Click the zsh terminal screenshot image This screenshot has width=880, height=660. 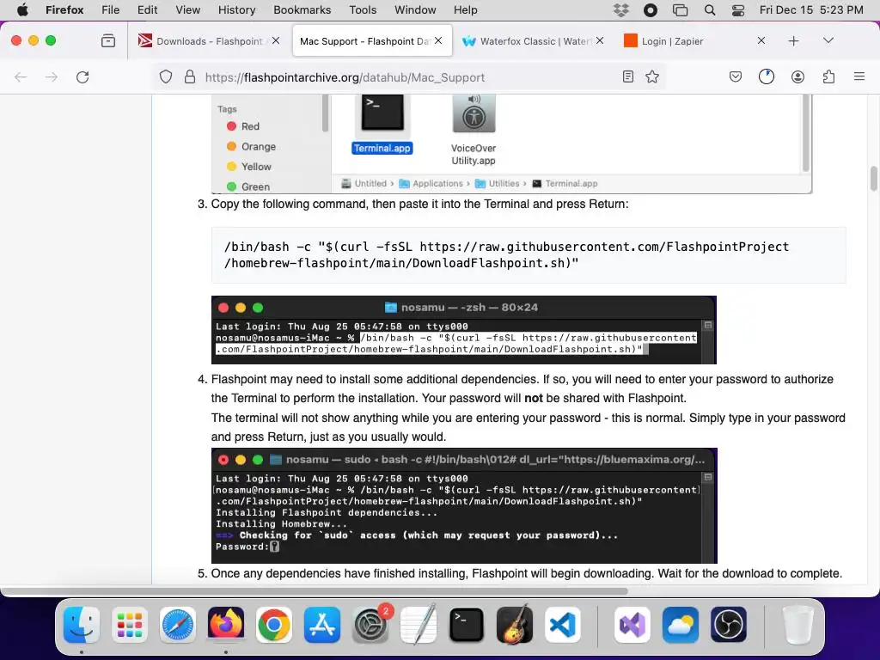pos(463,330)
